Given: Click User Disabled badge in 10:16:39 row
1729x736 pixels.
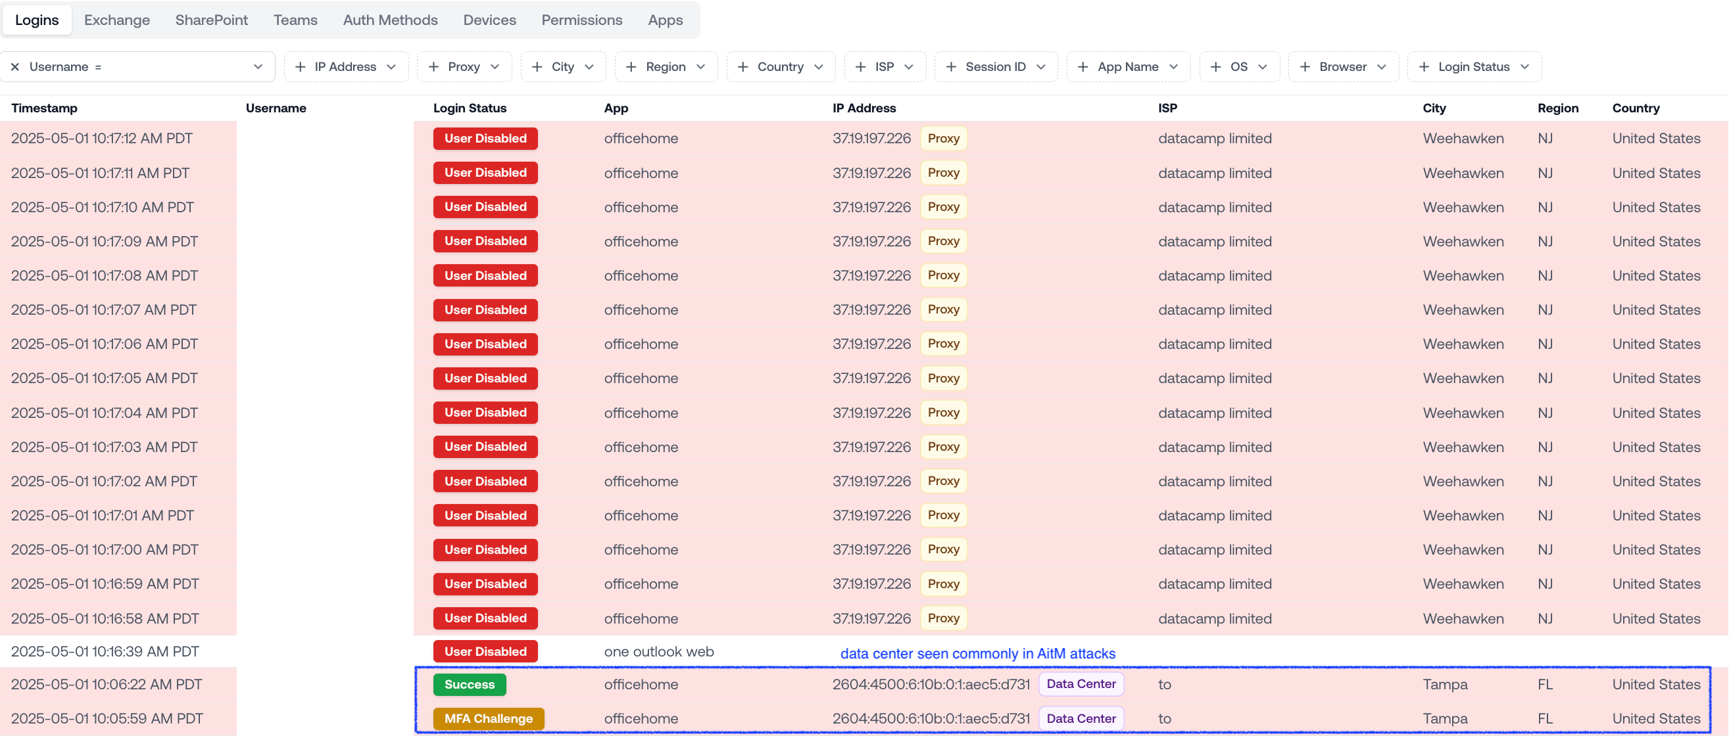Looking at the screenshot, I should pos(485,651).
